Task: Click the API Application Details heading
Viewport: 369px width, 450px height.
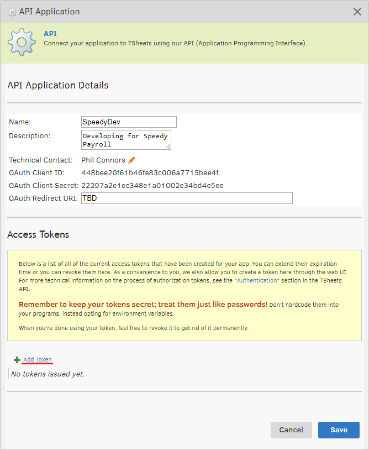Action: [x=58, y=85]
